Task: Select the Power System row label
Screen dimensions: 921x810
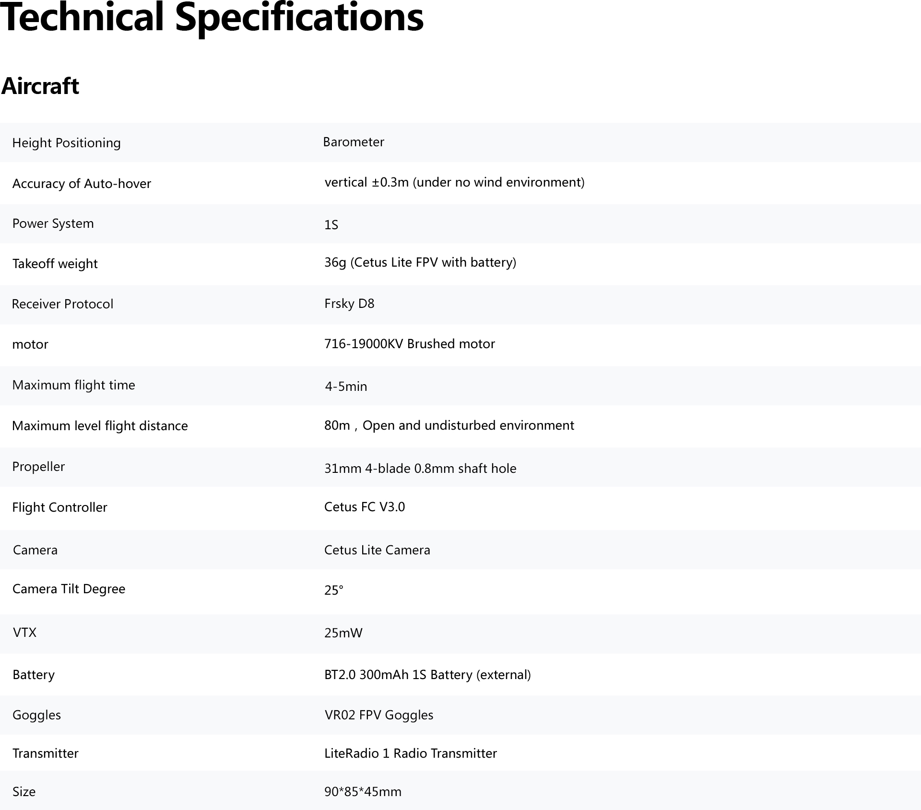Action: click(x=53, y=223)
